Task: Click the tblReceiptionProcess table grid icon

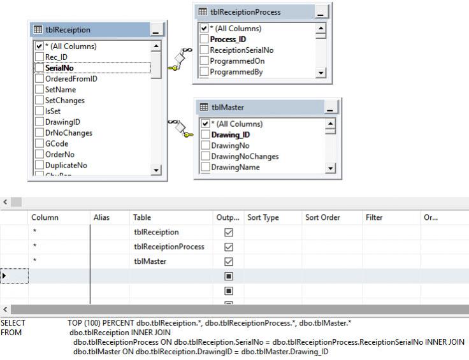Action: pyautogui.click(x=203, y=11)
